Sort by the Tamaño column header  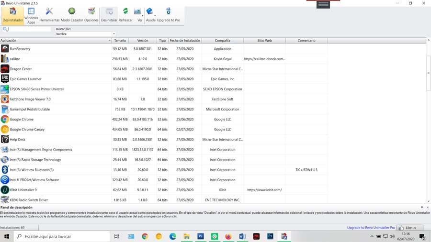[x=120, y=40]
